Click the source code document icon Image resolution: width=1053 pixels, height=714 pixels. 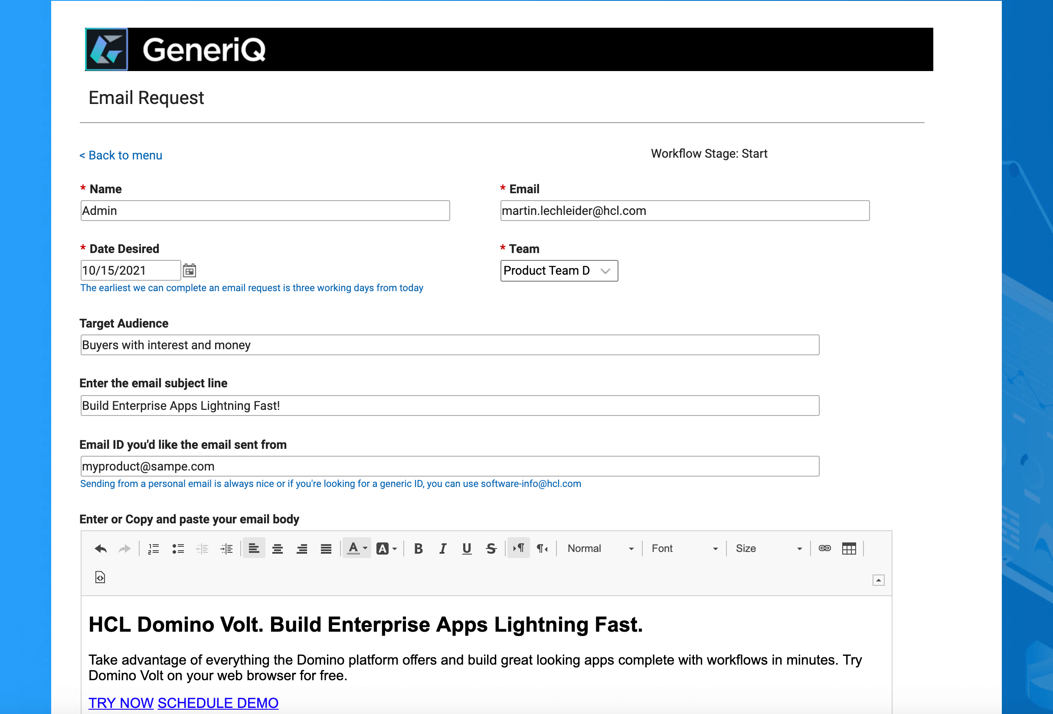[100, 577]
